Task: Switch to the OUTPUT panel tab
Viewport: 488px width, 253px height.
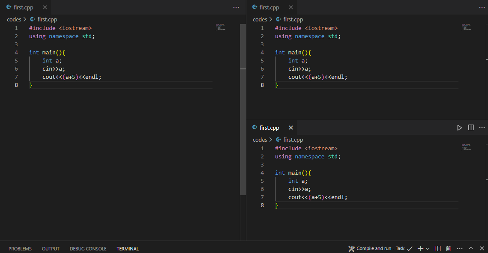Action: [51, 249]
